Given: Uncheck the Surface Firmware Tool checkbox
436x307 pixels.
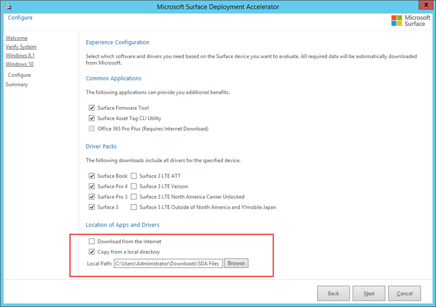Looking at the screenshot, I should (x=92, y=108).
